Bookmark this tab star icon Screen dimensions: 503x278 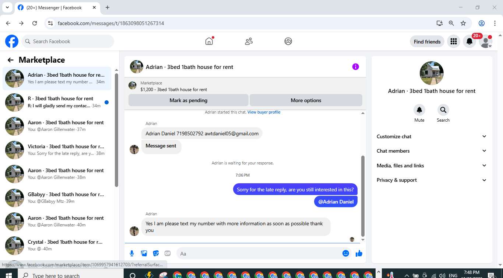tap(463, 23)
